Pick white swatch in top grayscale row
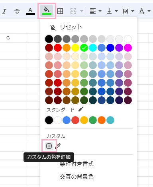 128,39
